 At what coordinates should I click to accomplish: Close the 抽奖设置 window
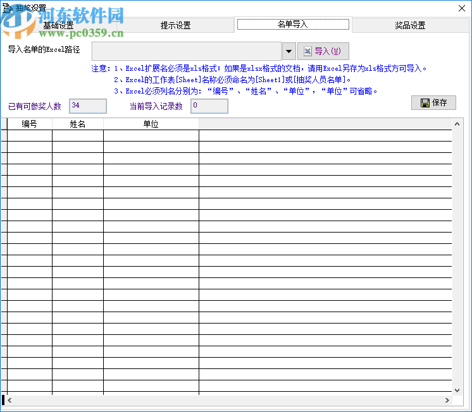click(462, 8)
